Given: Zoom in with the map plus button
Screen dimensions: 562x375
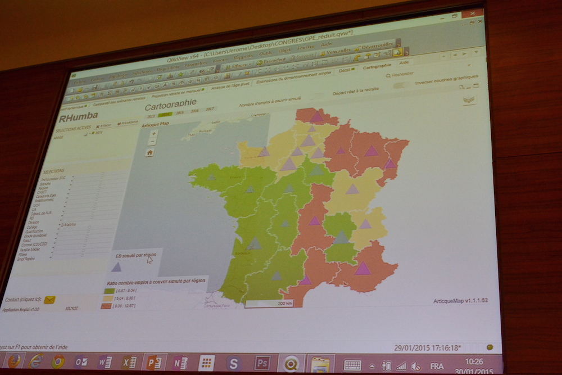Looking at the screenshot, I should [x=154, y=134].
